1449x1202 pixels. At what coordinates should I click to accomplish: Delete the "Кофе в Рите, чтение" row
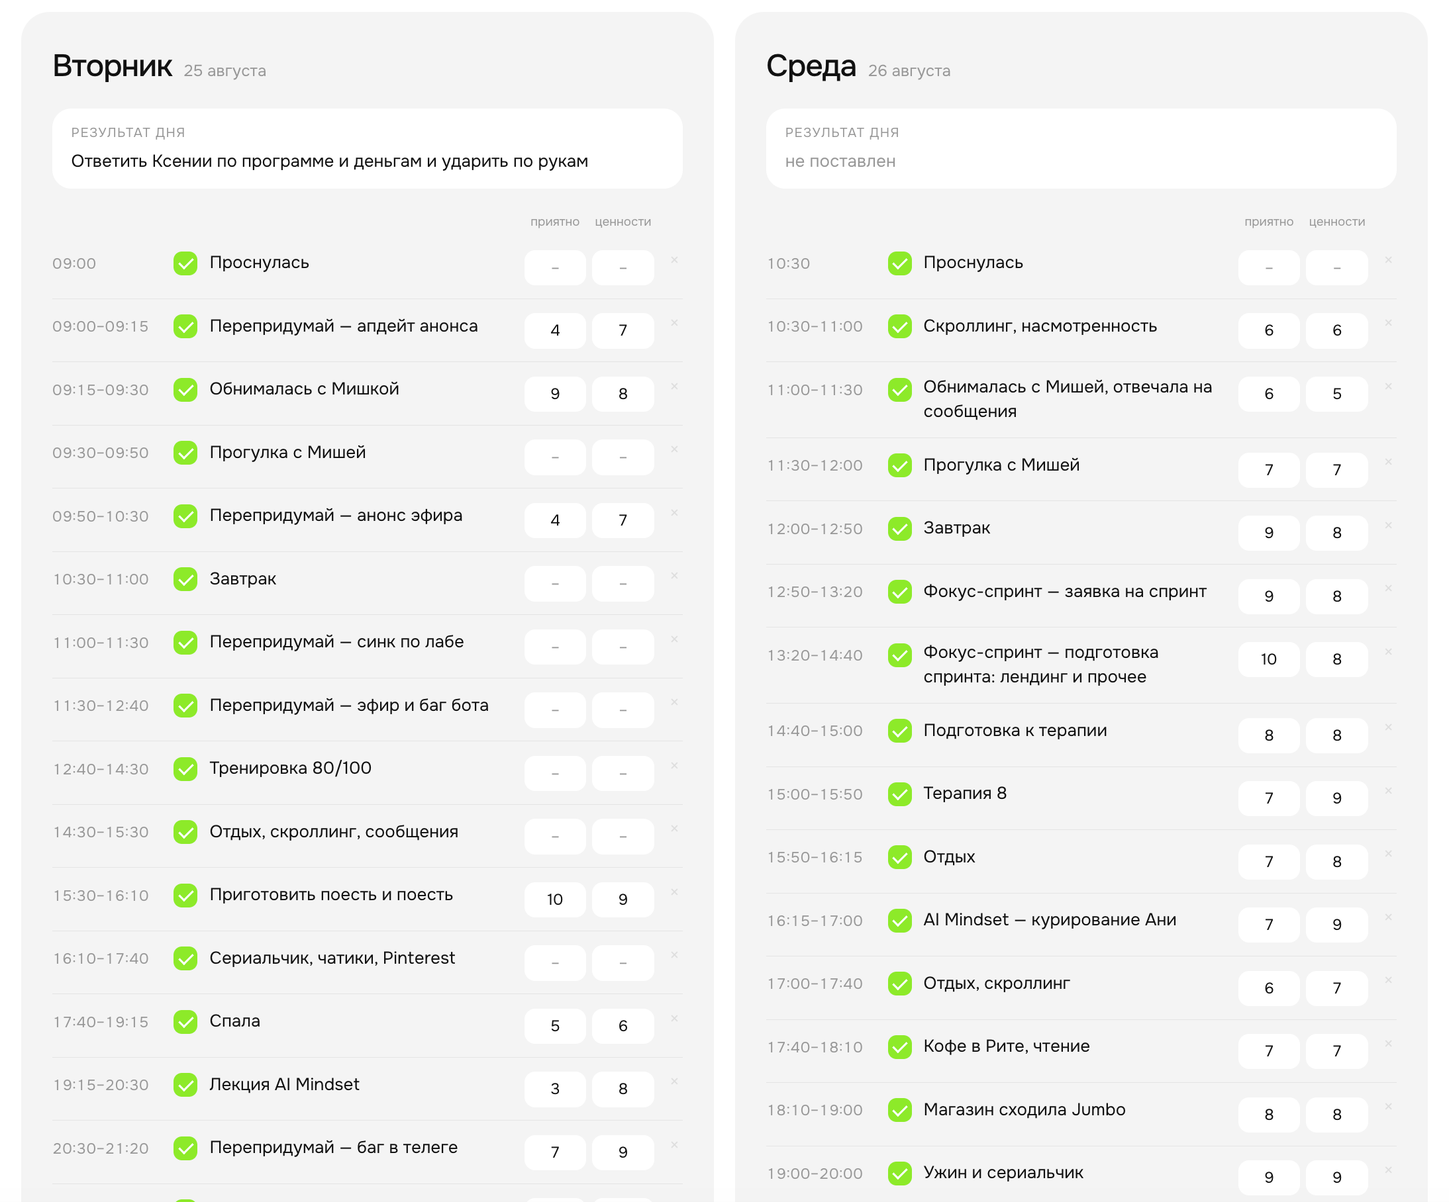[1388, 1043]
